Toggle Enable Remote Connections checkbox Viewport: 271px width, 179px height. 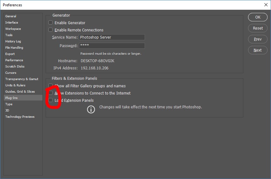coord(51,30)
